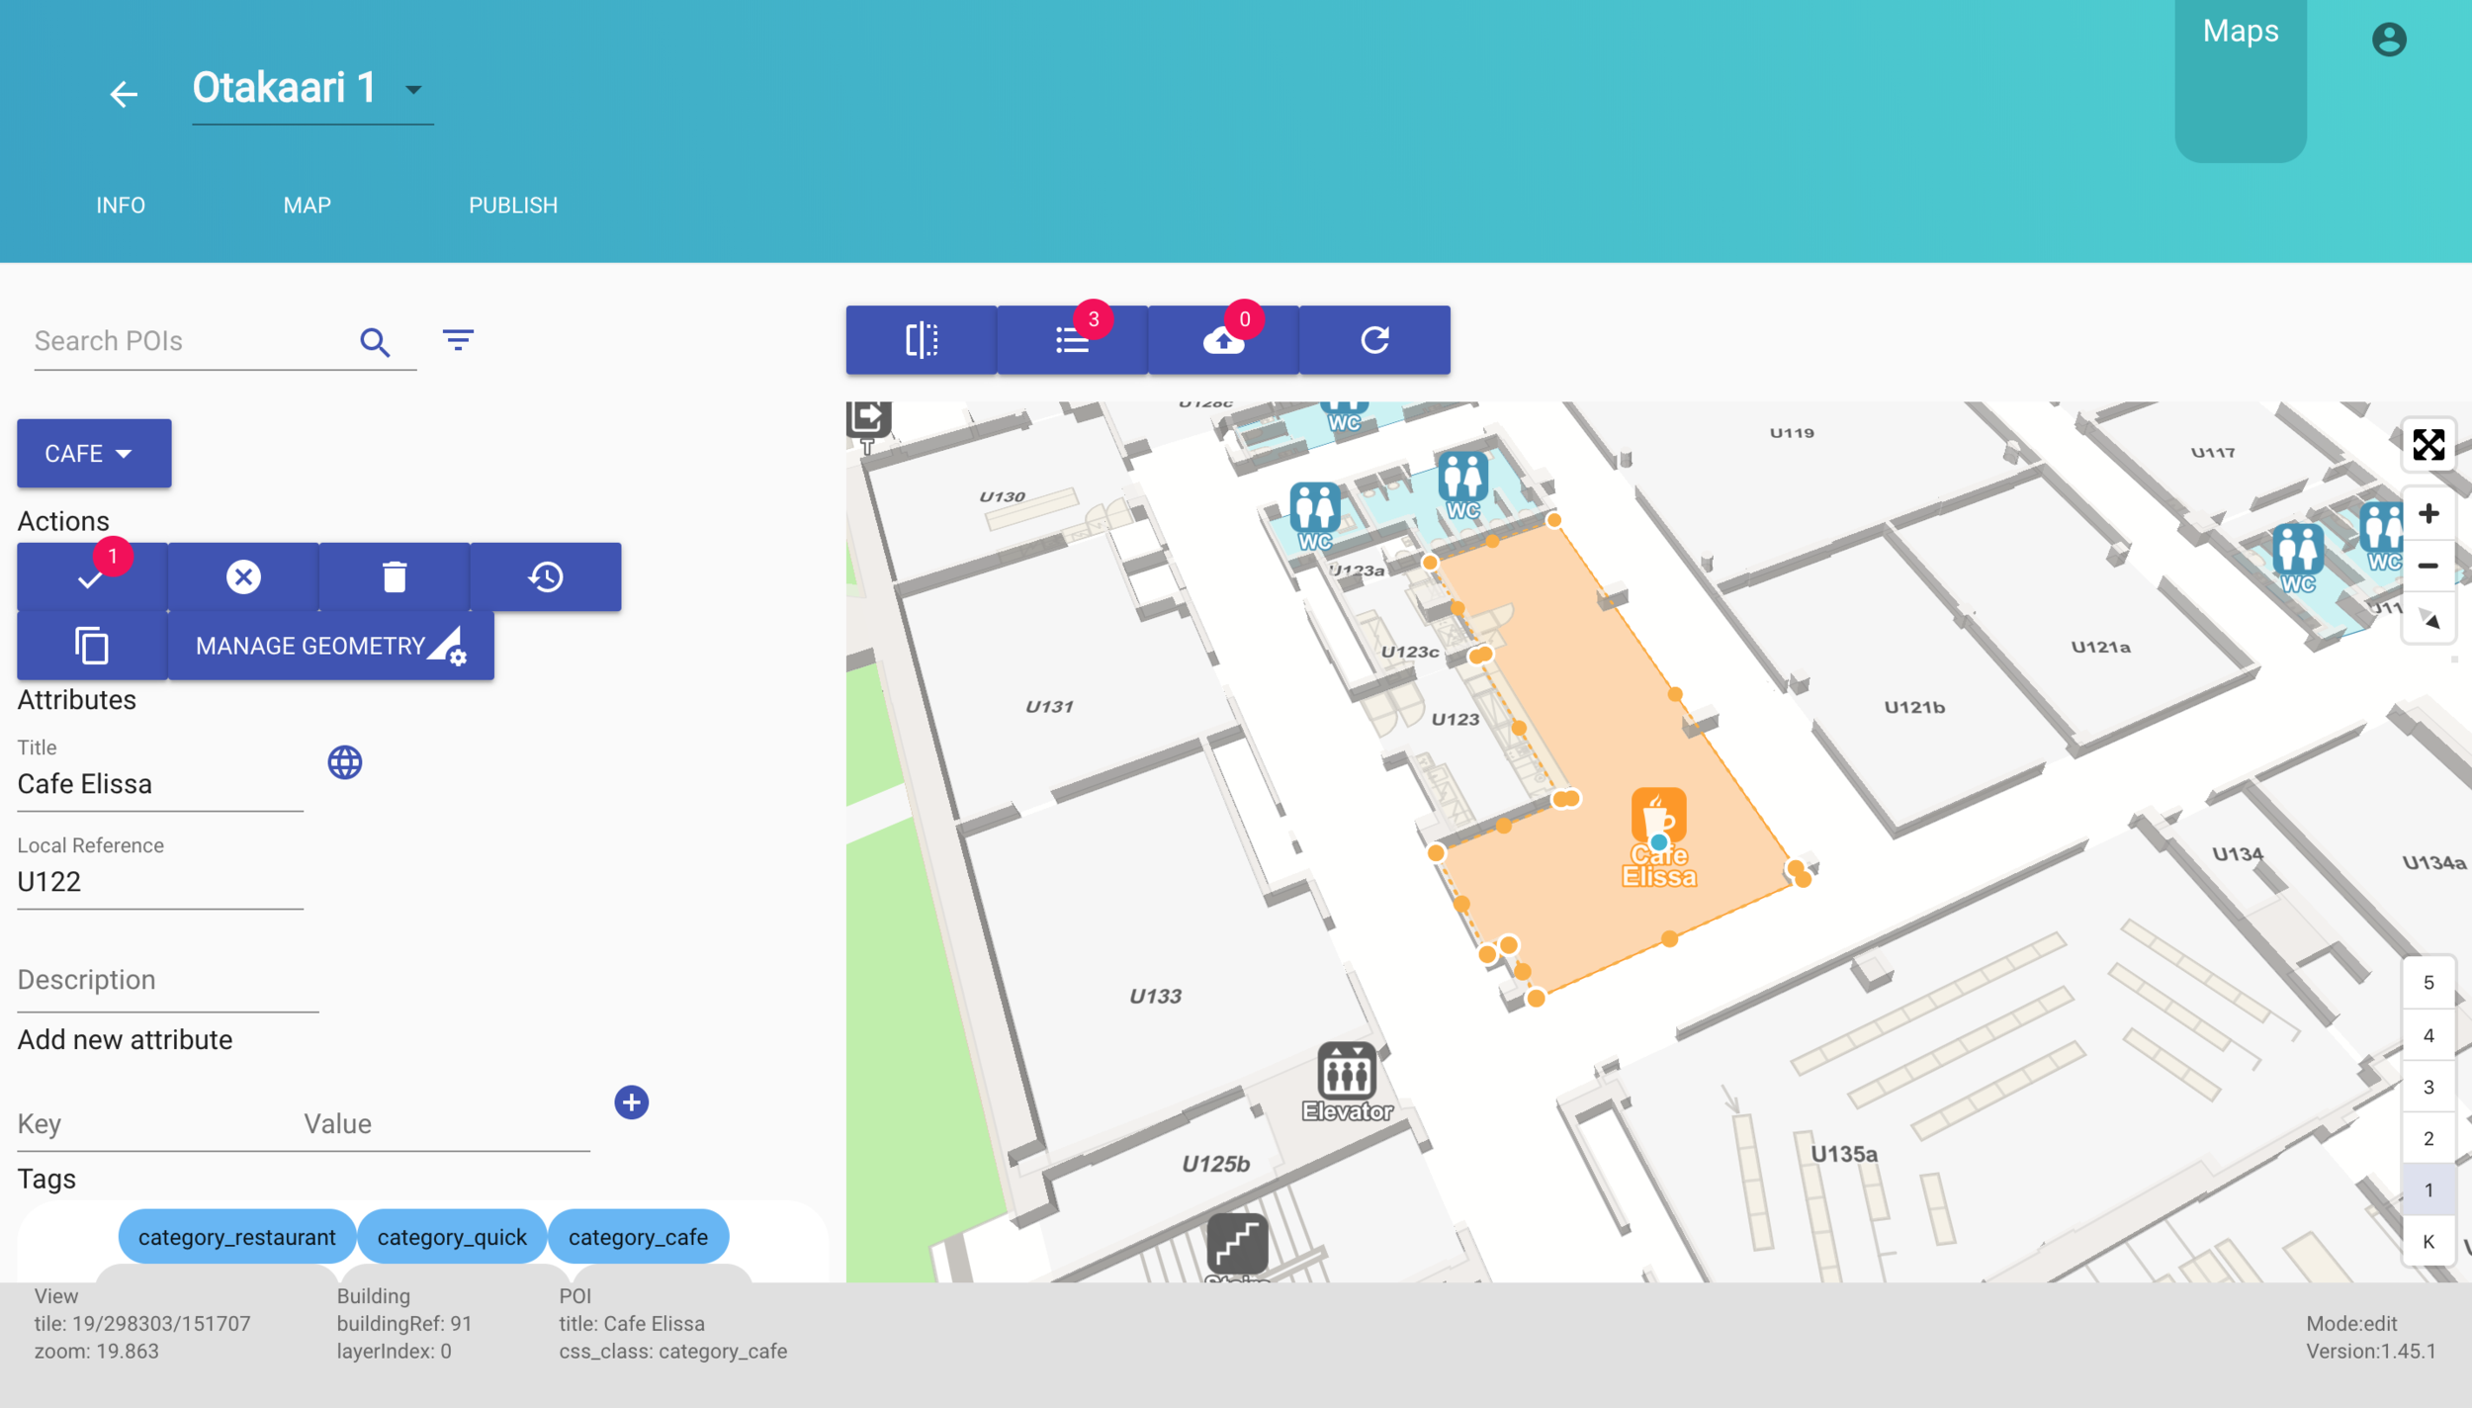Click the globe translation icon beside Title
The height and width of the screenshot is (1408, 2472).
[x=345, y=762]
